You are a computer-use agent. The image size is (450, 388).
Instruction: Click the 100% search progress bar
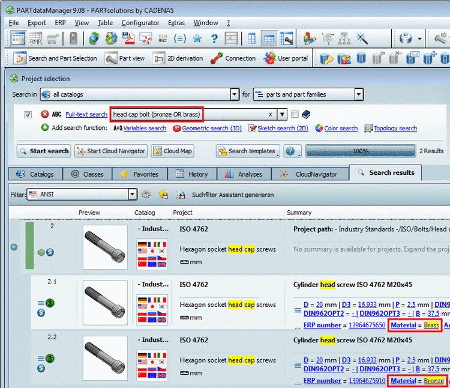361,151
